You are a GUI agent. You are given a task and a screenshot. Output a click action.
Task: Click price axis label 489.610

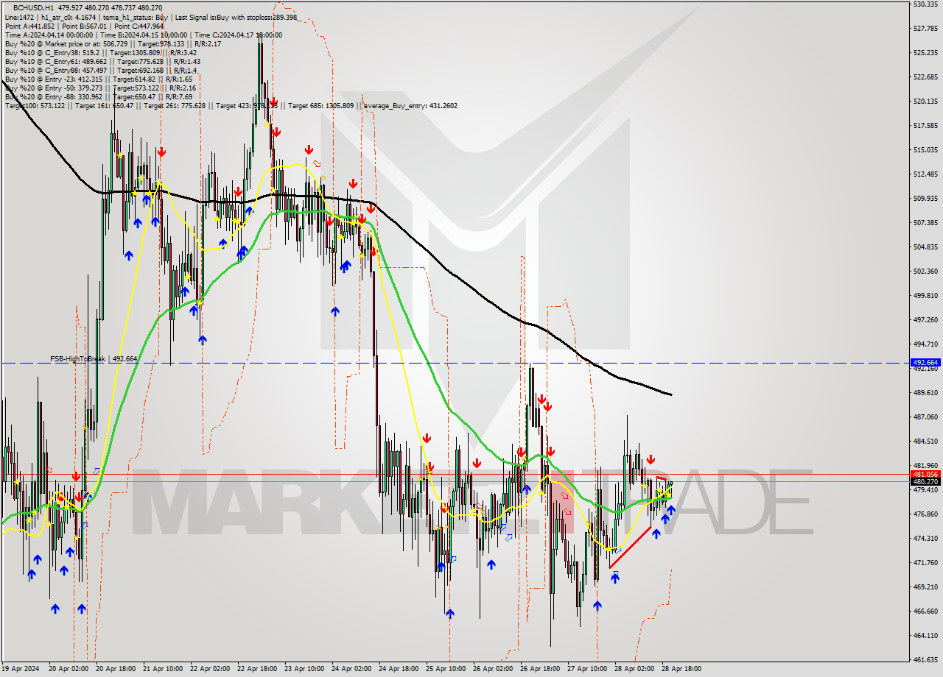(925, 392)
